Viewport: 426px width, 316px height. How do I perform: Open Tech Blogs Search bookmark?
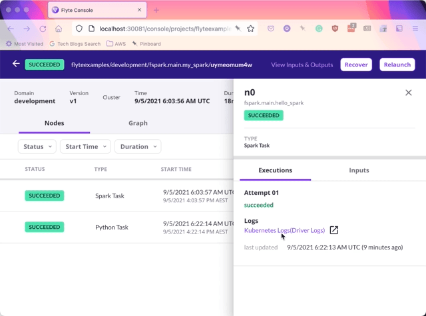coord(75,44)
